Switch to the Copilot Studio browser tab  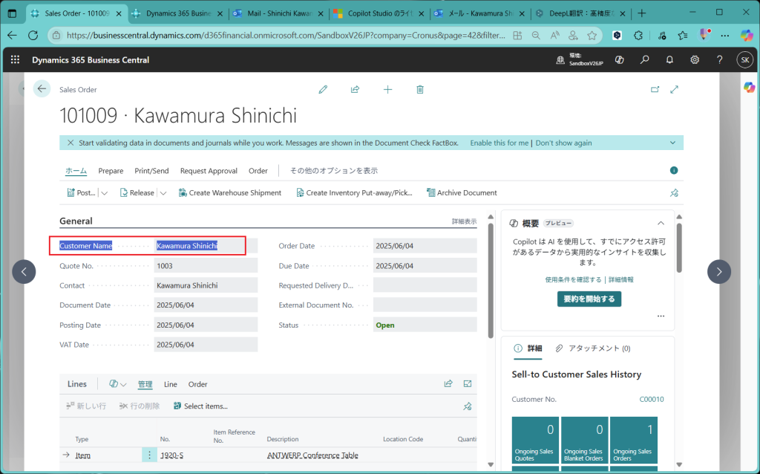379,13
